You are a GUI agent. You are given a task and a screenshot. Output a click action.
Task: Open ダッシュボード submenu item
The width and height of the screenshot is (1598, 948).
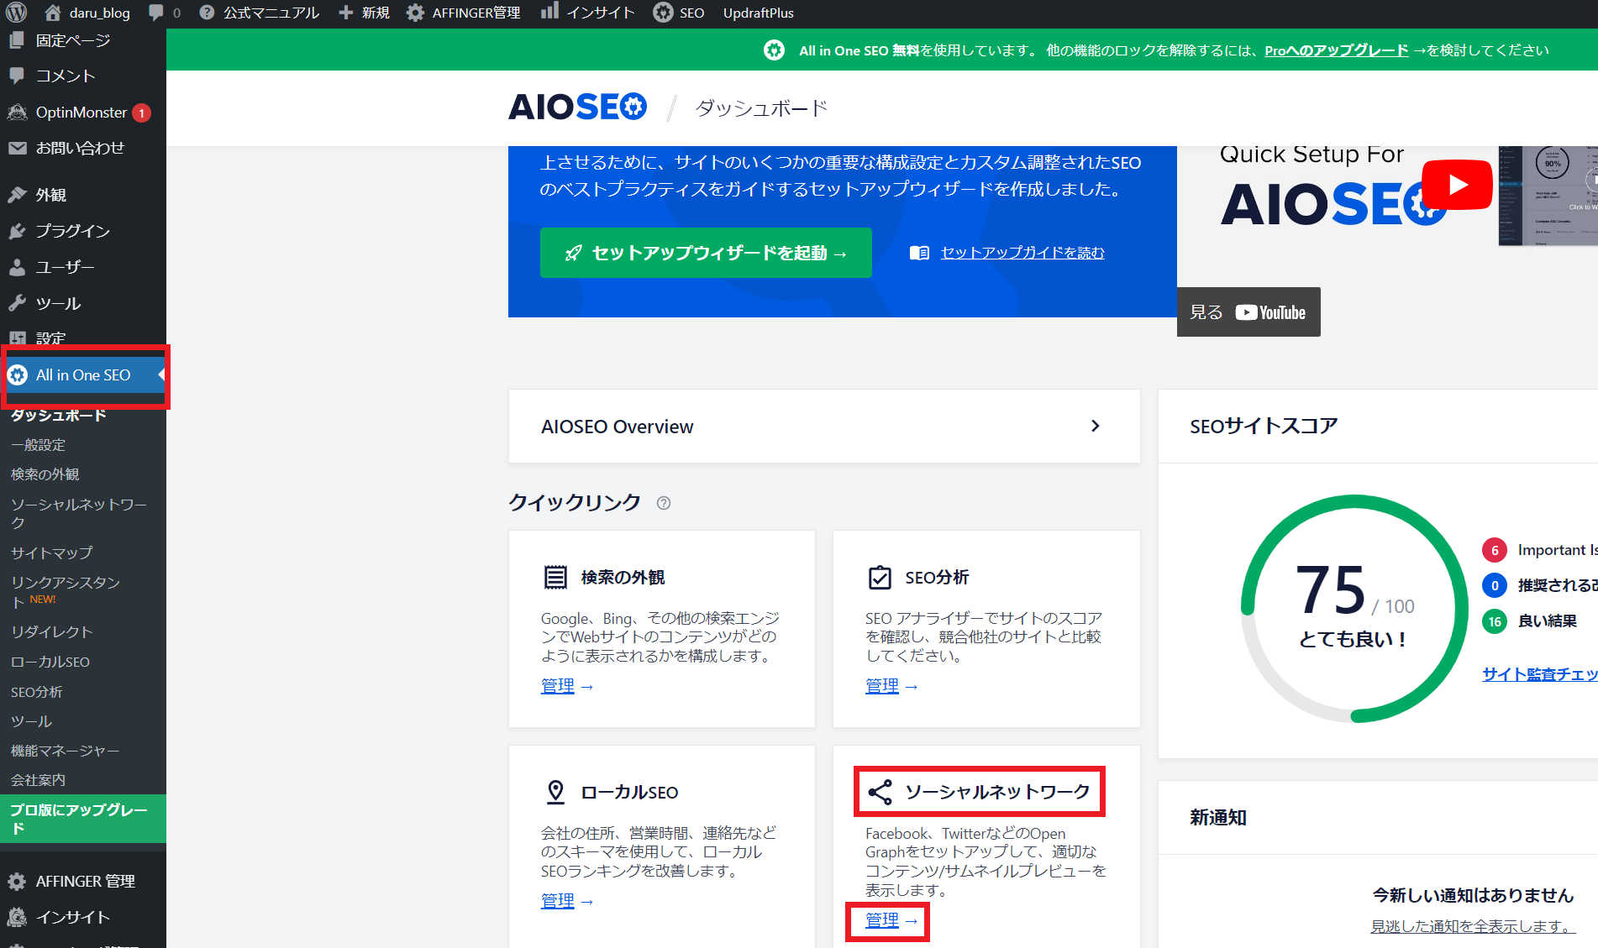(58, 415)
